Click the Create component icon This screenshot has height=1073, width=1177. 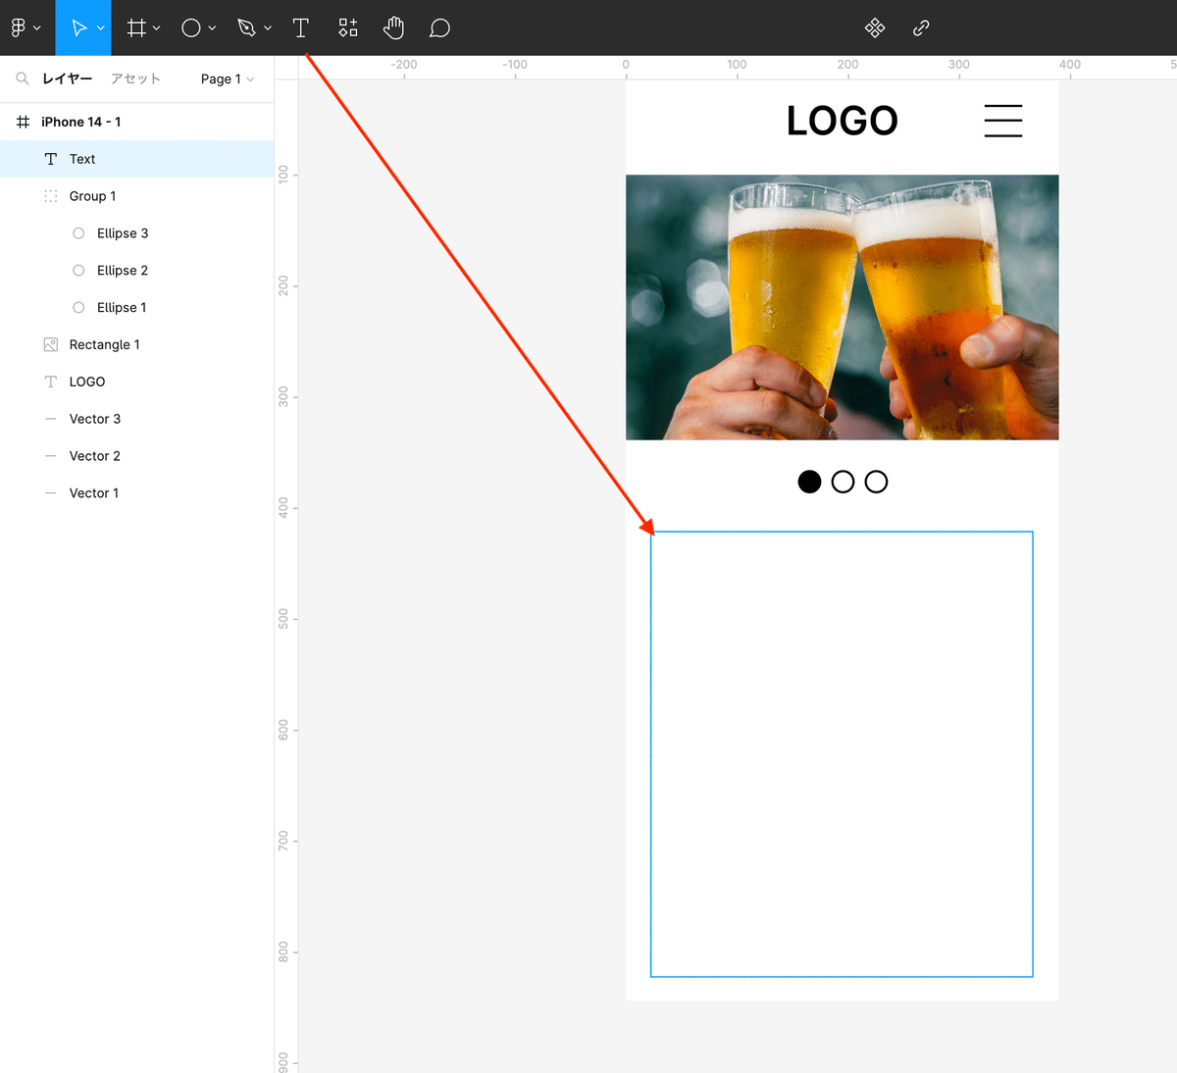tap(875, 27)
